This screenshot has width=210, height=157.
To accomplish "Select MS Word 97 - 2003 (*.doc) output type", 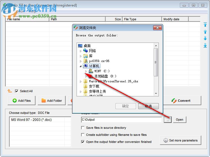I will [31, 120].
